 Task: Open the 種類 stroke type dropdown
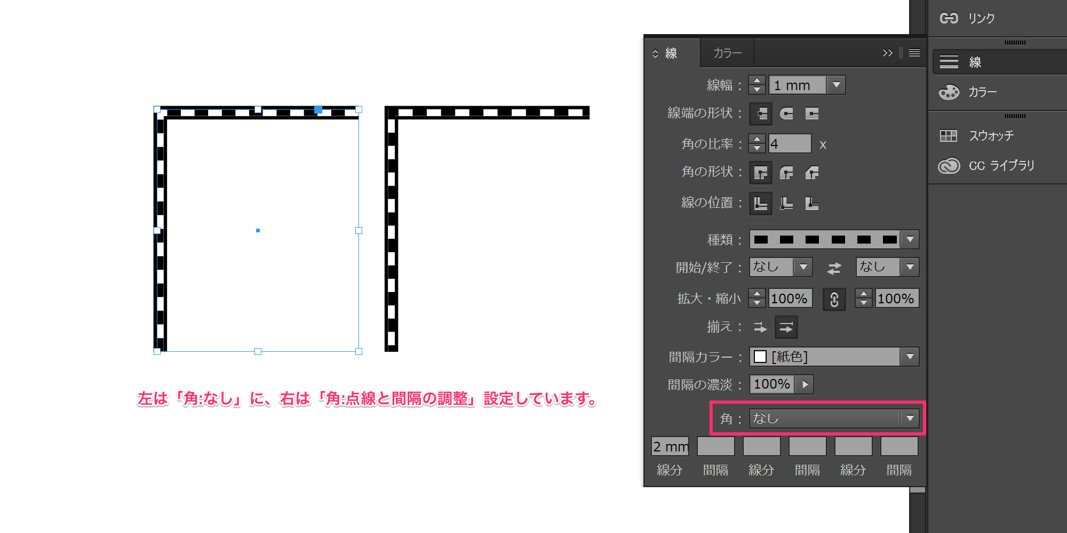pos(910,239)
